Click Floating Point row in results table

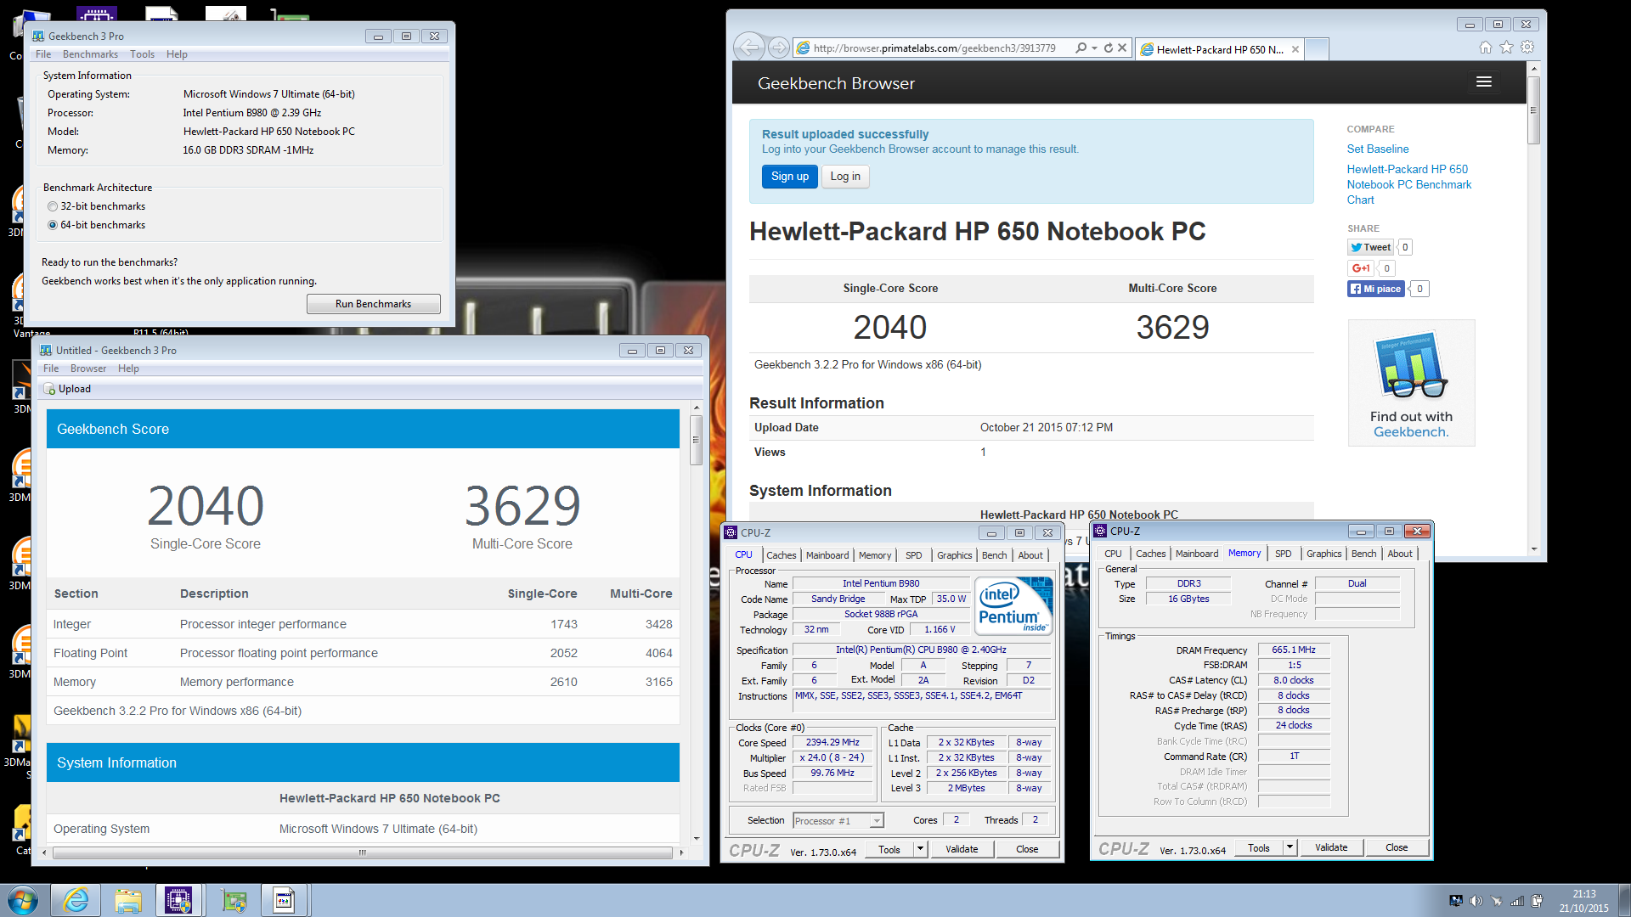[x=363, y=653]
